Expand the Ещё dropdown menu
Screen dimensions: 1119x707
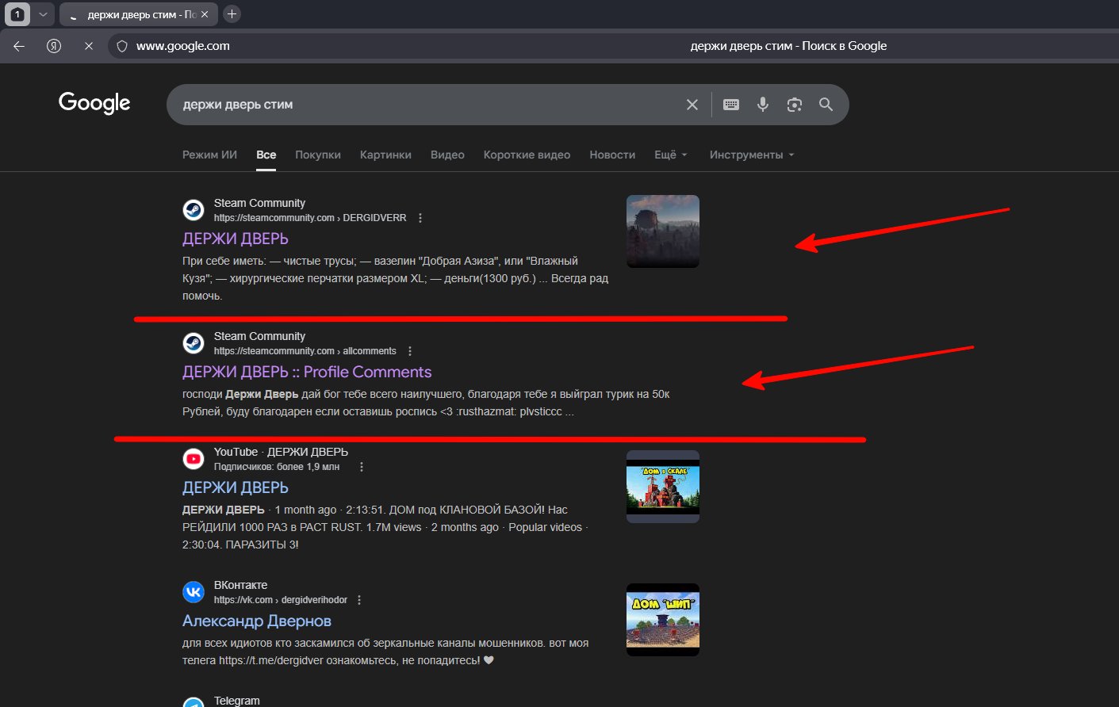[x=671, y=155]
